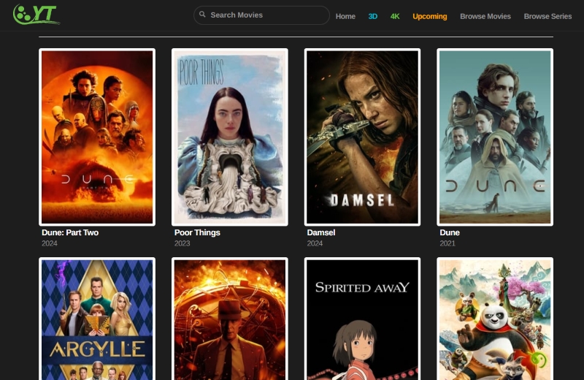Go to the Home page

[345, 16]
